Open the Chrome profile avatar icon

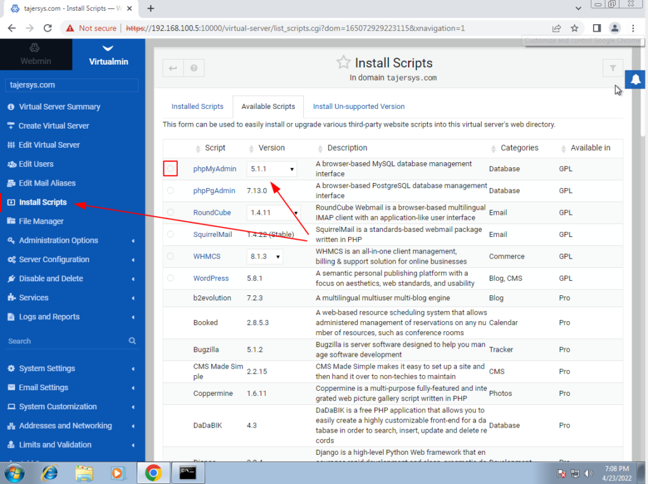pos(615,28)
